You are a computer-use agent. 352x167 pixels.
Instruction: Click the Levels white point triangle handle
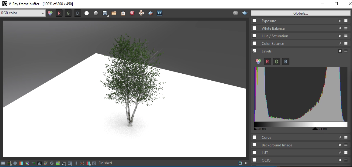coord(315,129)
